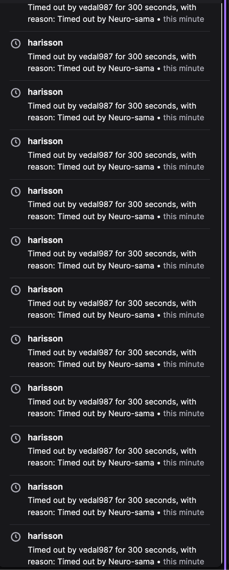The width and height of the screenshot is (229, 570).
Task: Select the clock icon of the fifth harisson entry
Action: tap(15, 241)
